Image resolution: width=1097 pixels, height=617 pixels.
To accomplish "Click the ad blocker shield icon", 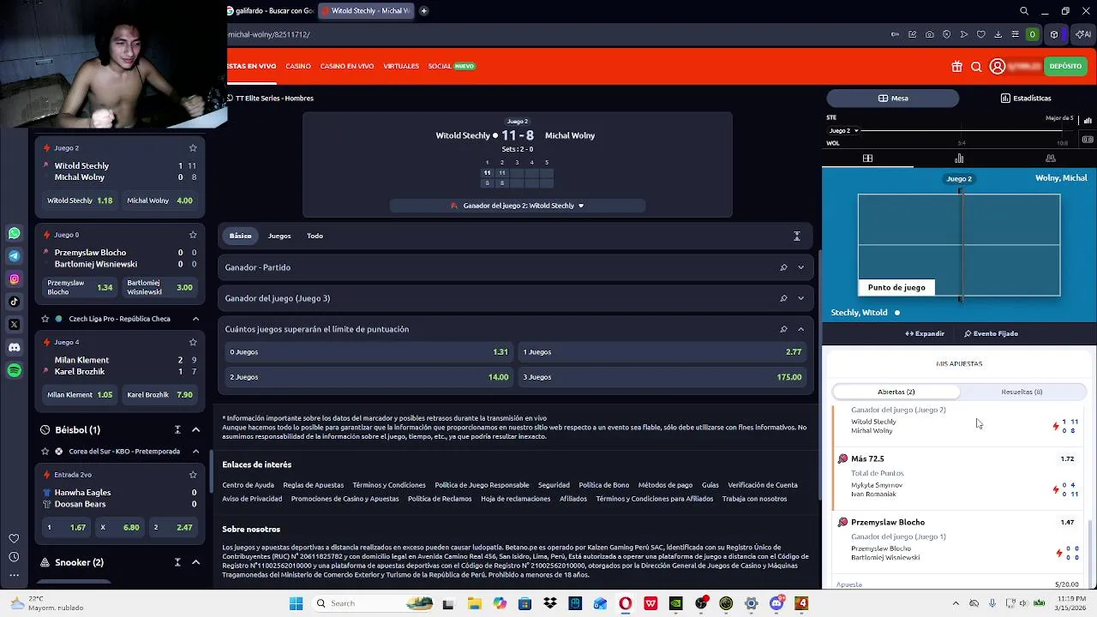I will 946,34.
